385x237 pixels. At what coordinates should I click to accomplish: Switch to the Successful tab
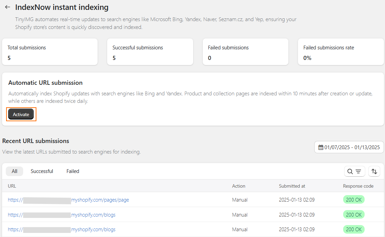[42, 171]
